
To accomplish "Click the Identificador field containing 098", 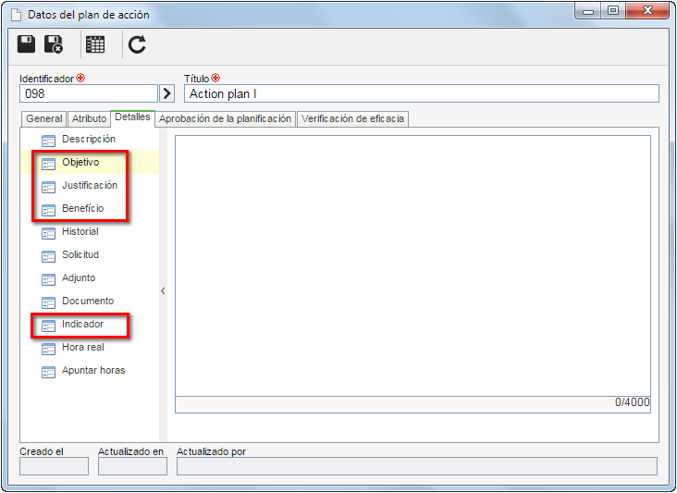I will (89, 93).
